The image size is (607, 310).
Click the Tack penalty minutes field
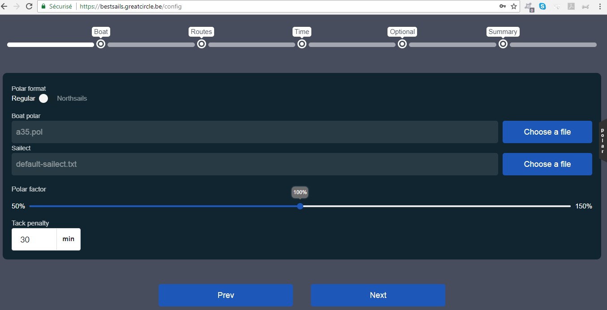tap(34, 240)
